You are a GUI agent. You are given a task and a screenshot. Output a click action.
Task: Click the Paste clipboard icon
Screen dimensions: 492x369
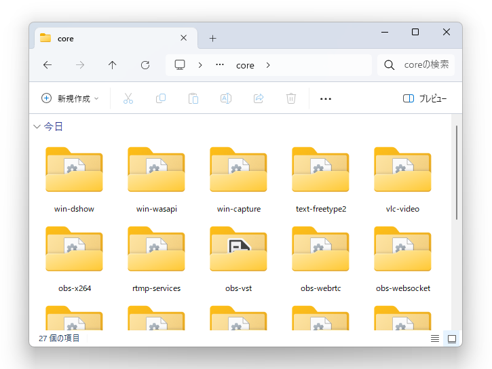(193, 98)
